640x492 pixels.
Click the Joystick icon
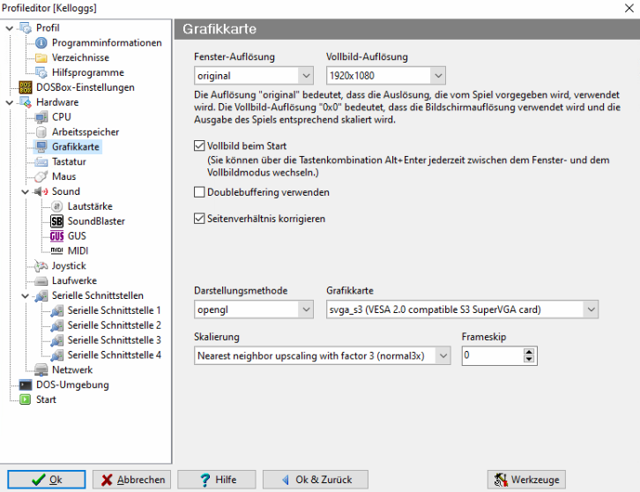(41, 266)
